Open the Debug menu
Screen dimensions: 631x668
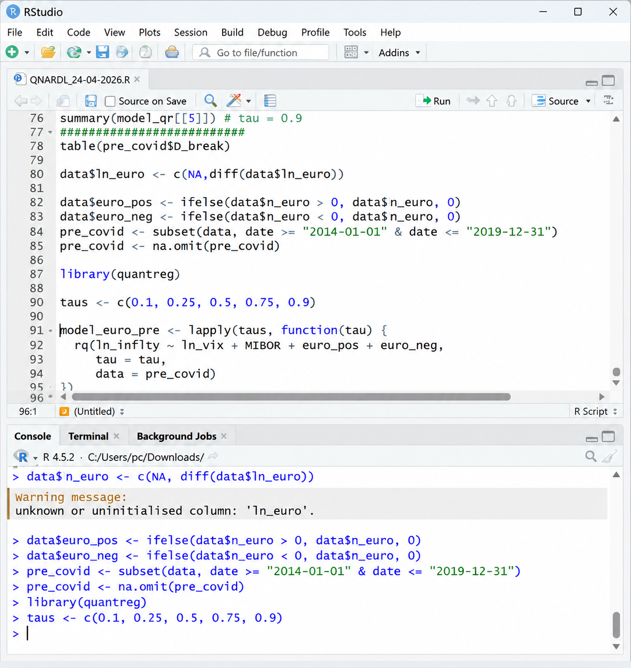tap(272, 32)
